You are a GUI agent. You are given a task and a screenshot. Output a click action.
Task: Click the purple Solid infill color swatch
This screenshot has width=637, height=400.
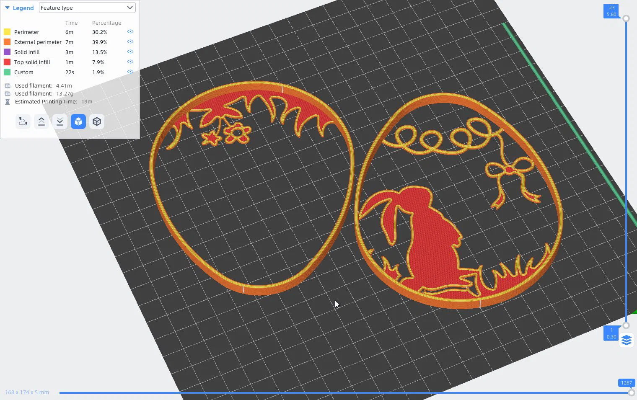click(x=7, y=52)
